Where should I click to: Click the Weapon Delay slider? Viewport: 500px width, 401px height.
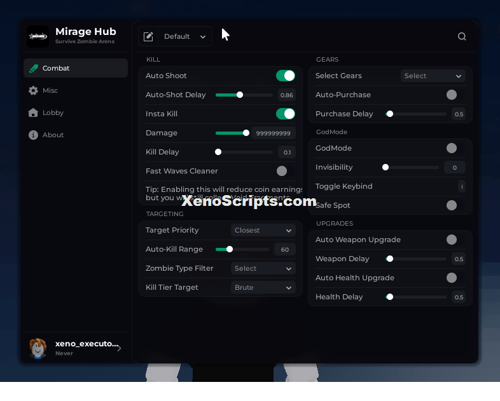(x=416, y=259)
